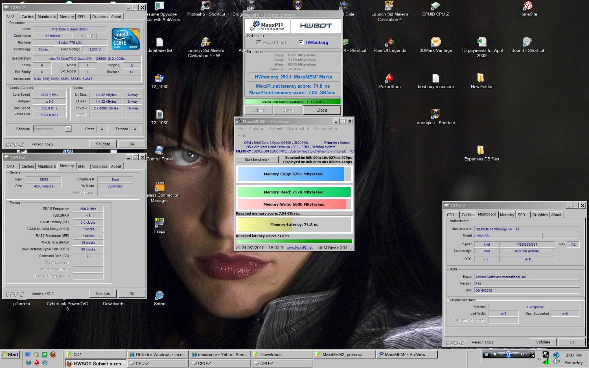Viewport: 589px width, 368px height.
Task: Select the HomeSite desktop icon
Action: [528, 9]
